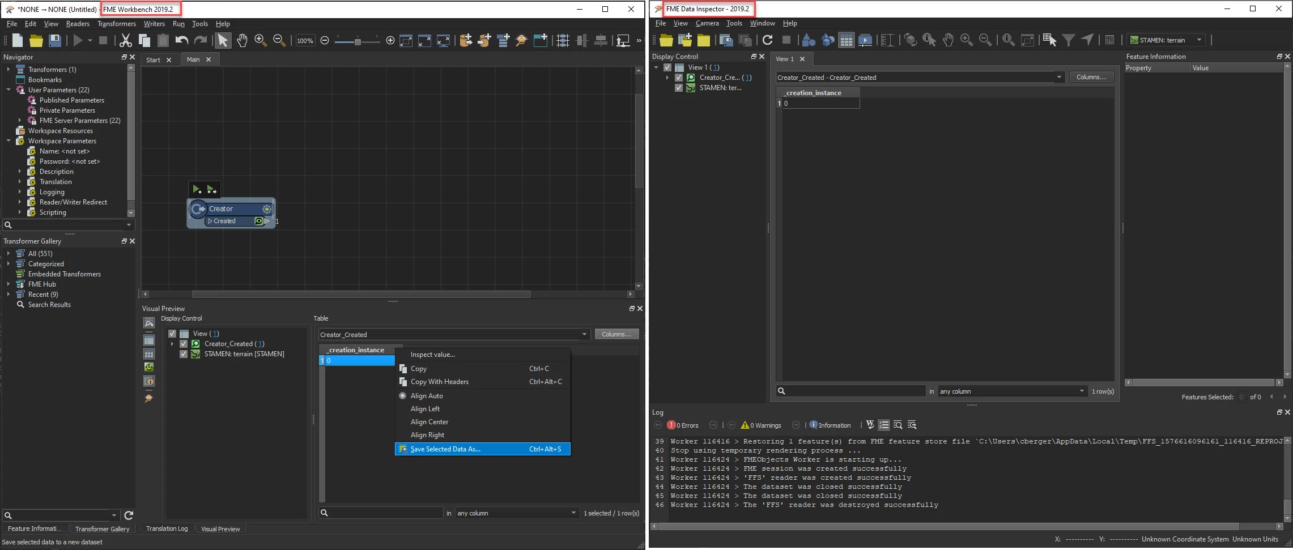Screen dimensions: 1293x550
Task: Collapse the User Parameters node
Action: [8, 90]
